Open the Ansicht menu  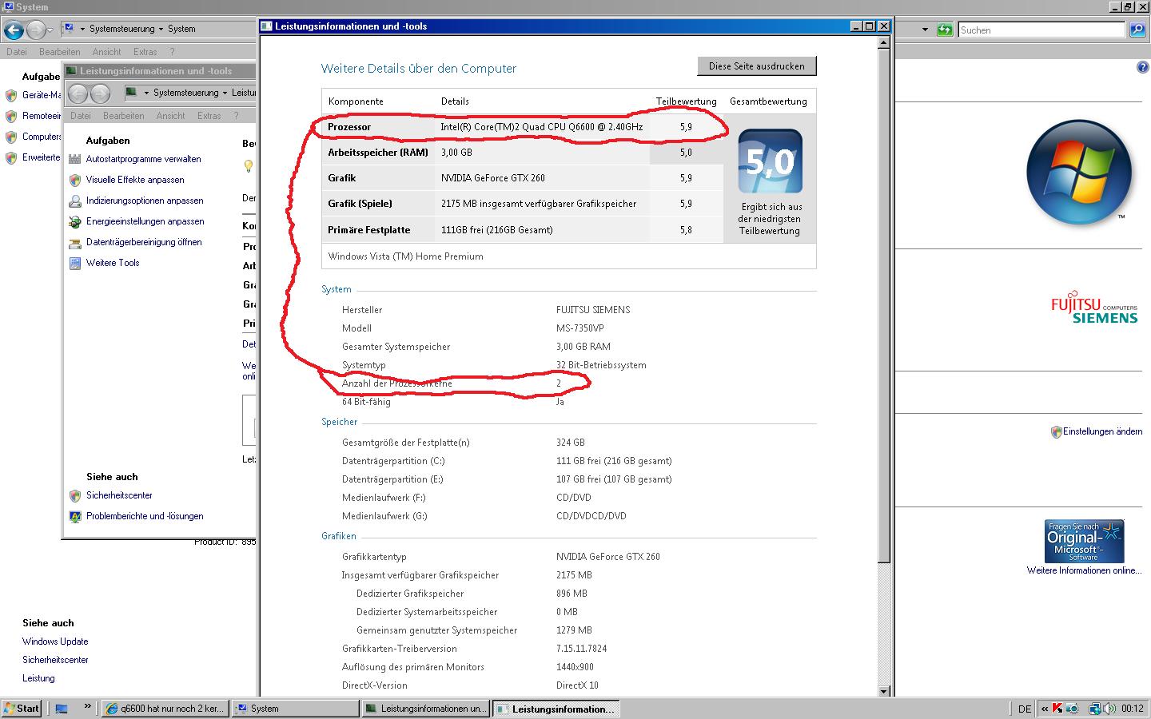106,52
